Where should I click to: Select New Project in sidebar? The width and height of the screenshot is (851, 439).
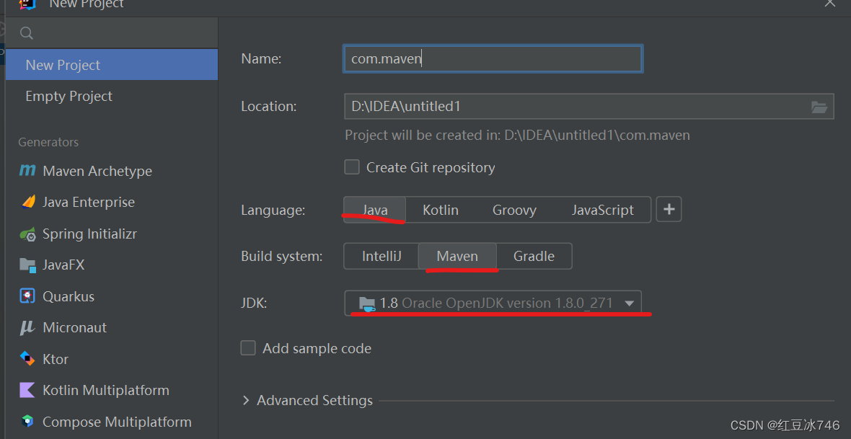coord(112,65)
